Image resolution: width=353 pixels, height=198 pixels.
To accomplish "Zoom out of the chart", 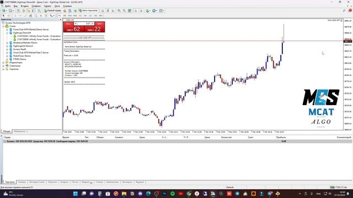I will pos(124,10).
